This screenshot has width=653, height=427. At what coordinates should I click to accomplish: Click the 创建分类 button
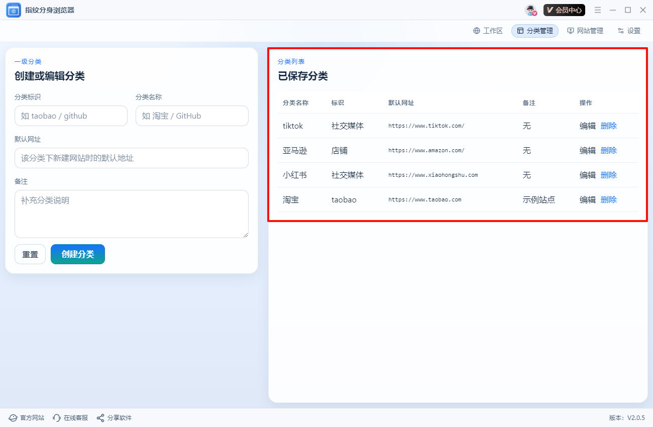[x=78, y=254]
